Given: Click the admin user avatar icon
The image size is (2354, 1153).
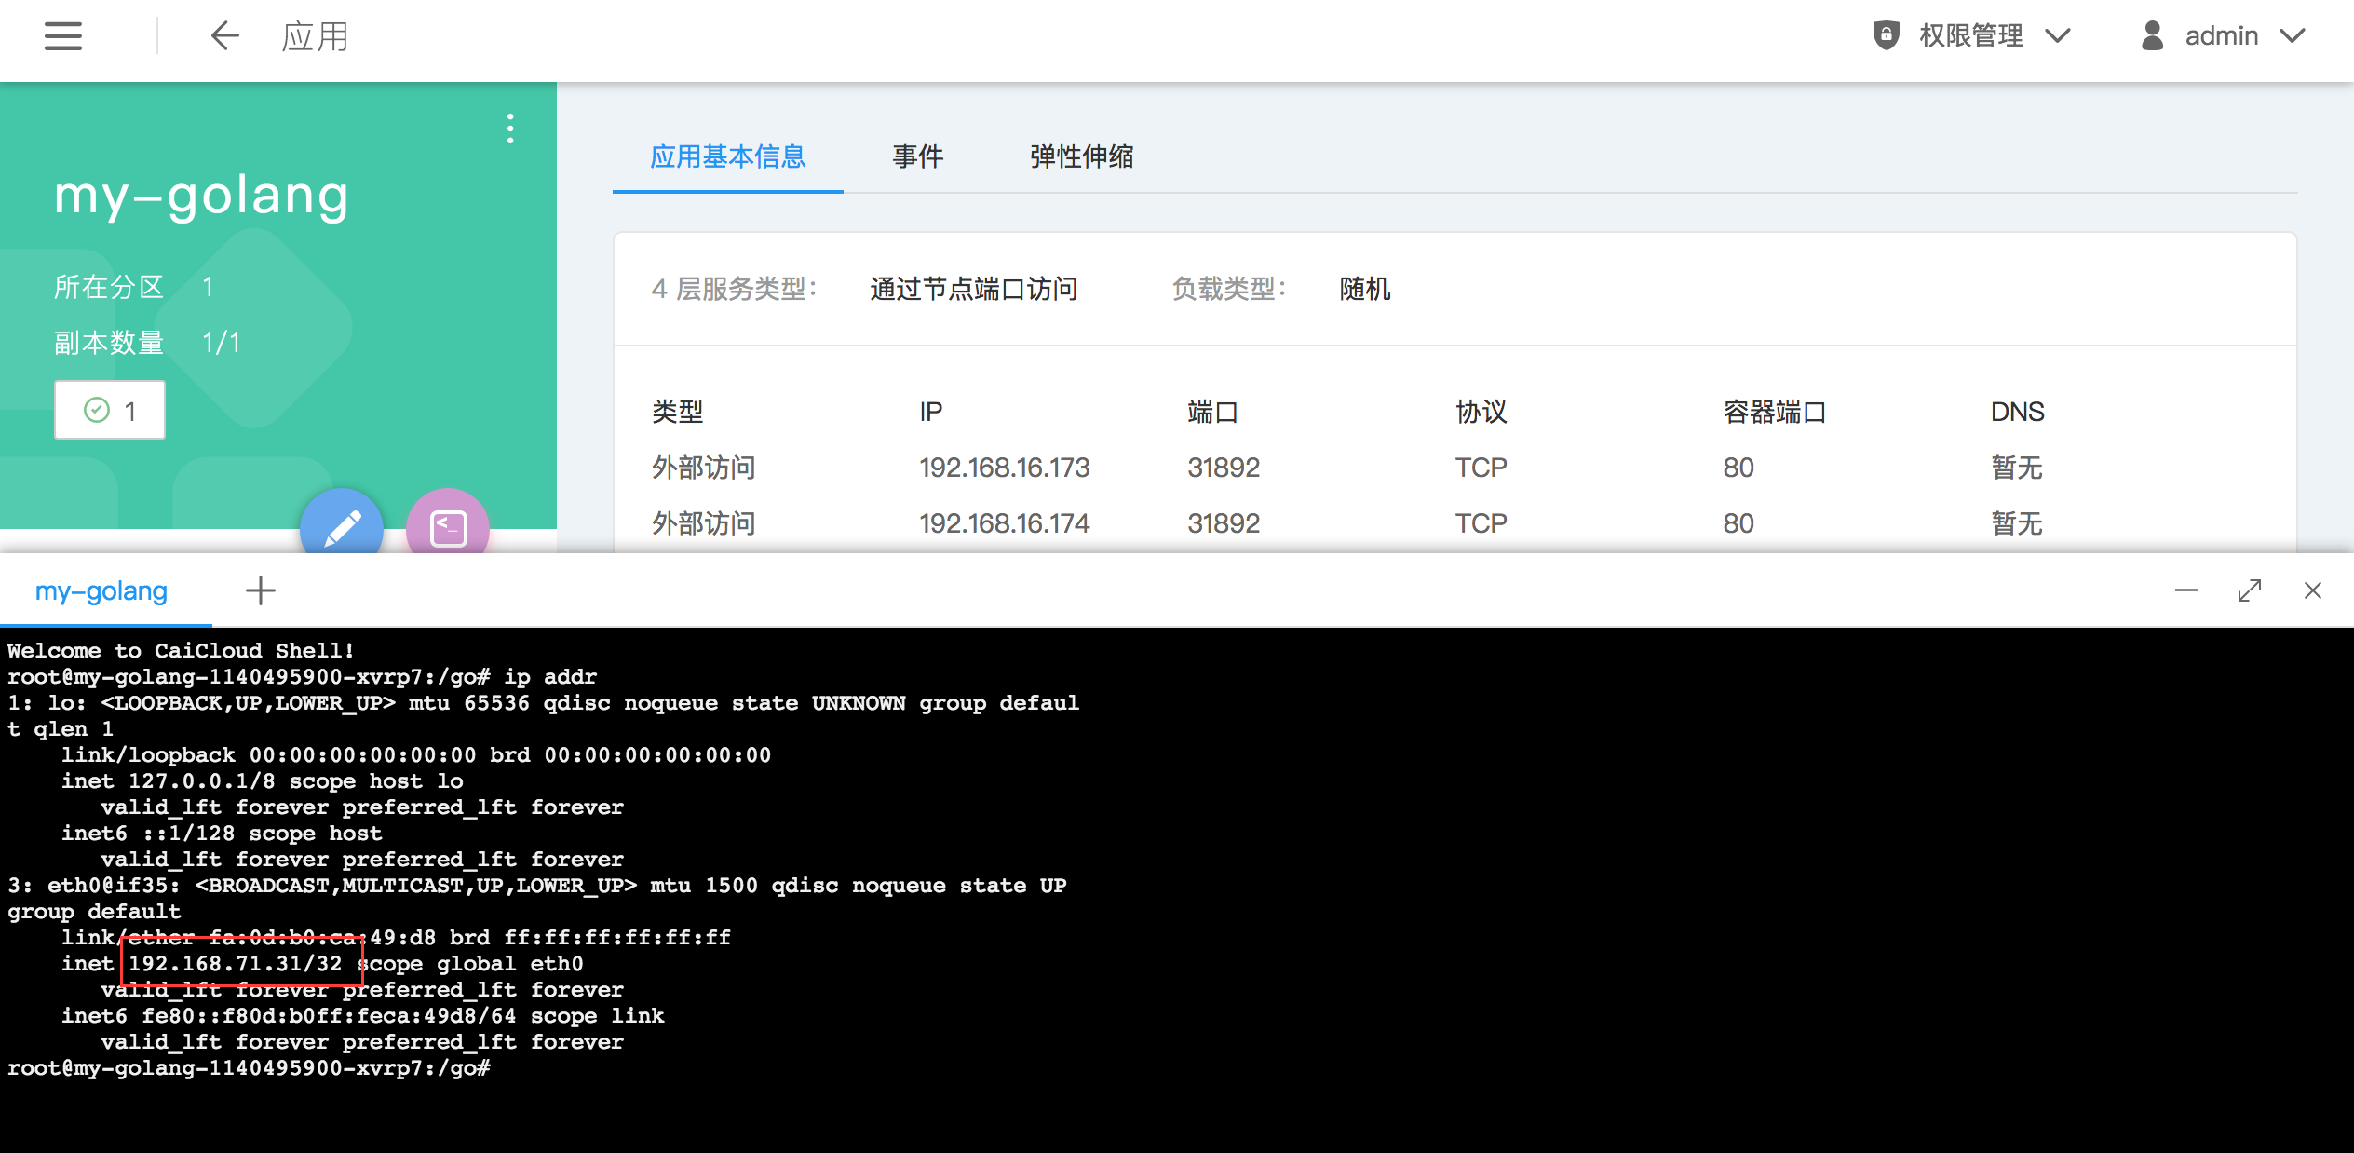Looking at the screenshot, I should (x=2152, y=35).
